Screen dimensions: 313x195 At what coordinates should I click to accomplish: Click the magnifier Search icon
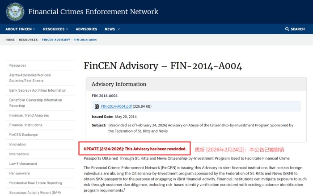(x=287, y=29)
